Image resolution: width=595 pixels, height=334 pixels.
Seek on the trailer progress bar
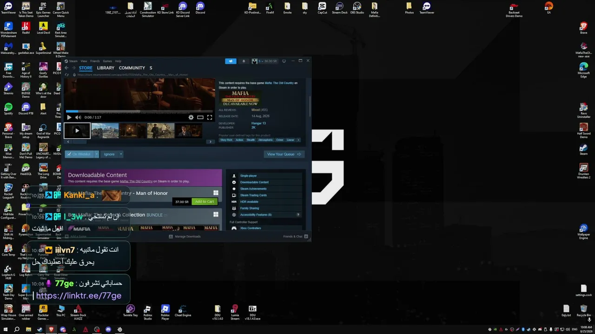tap(139, 111)
